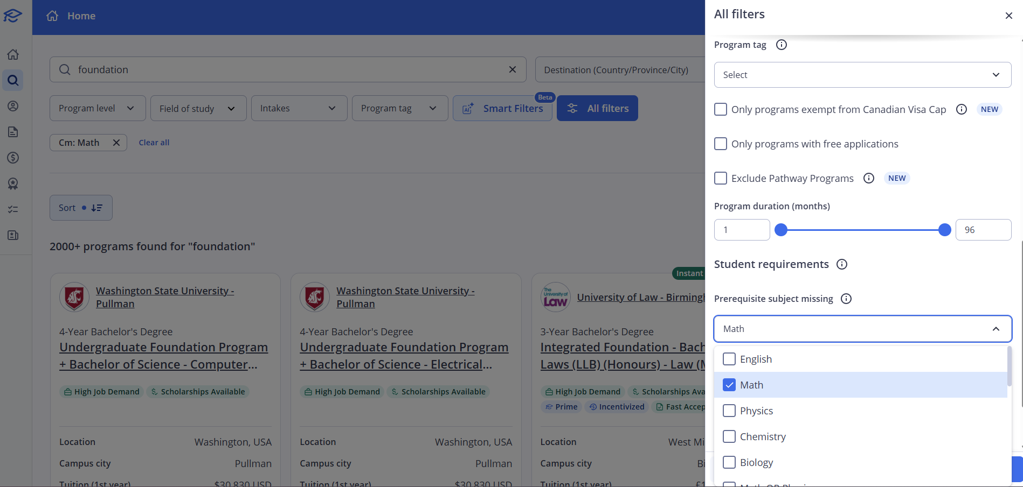
Task: Focus the foundation search input field
Action: [288, 69]
